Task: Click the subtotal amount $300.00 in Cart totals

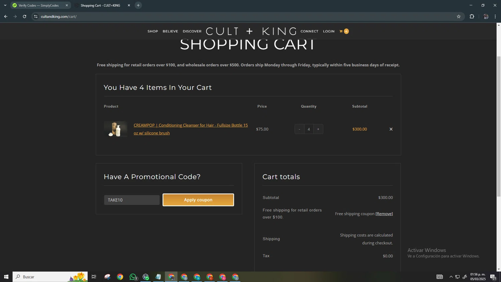Action: (385, 198)
